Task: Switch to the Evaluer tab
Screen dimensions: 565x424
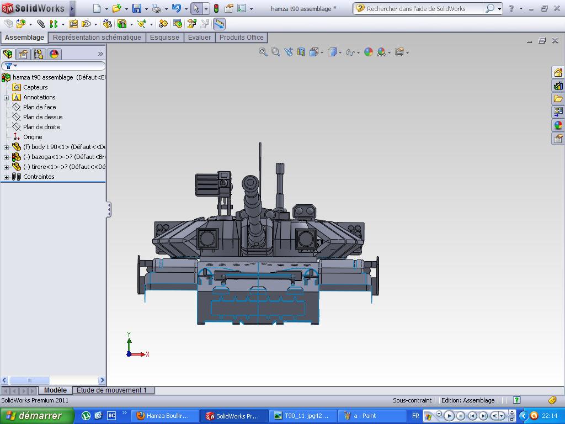Action: [199, 38]
